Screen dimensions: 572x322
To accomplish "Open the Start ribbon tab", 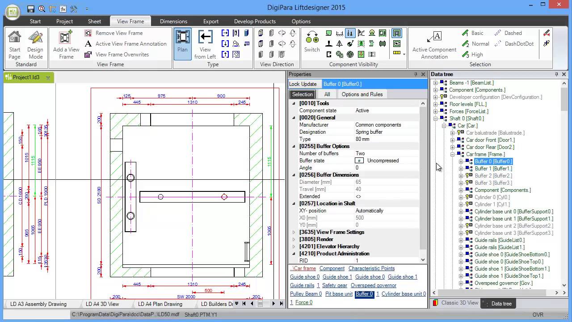I will coord(35,21).
